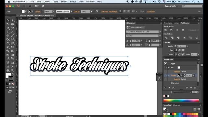The width and height of the screenshot is (208, 117).
Task: Open Transform link in control bar
Action: point(151,11)
